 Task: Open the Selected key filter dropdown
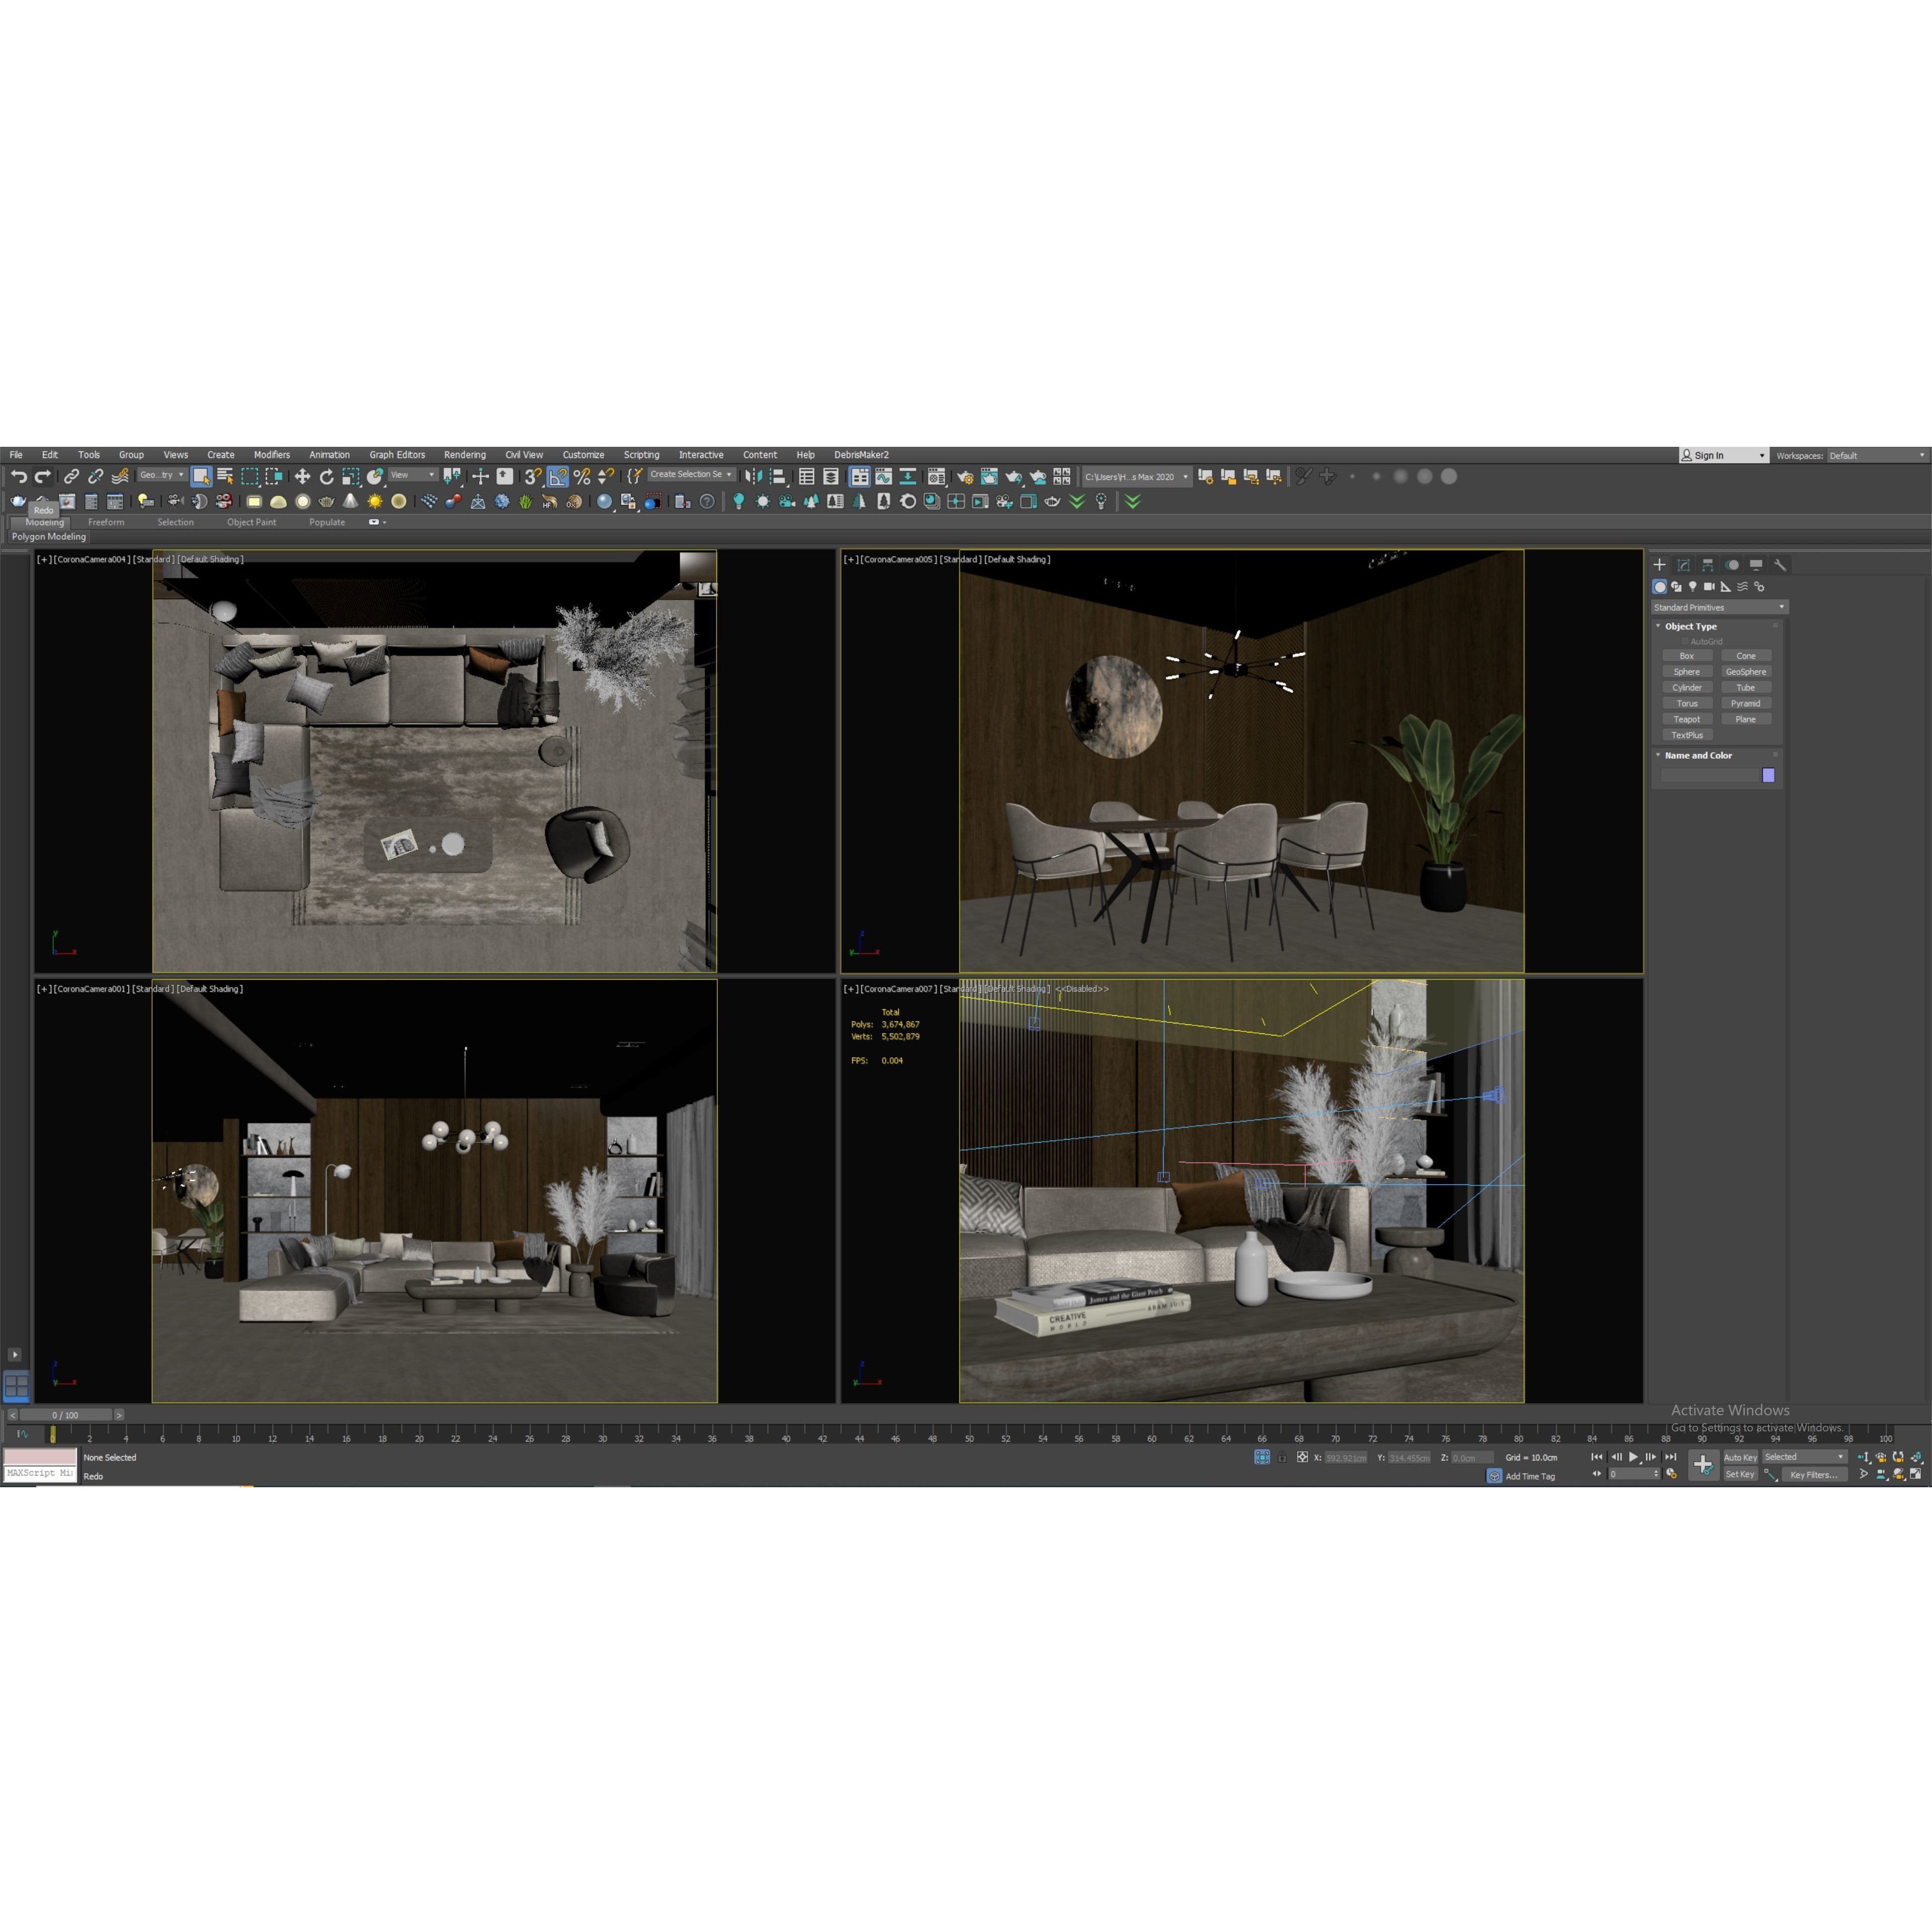pos(1804,1457)
